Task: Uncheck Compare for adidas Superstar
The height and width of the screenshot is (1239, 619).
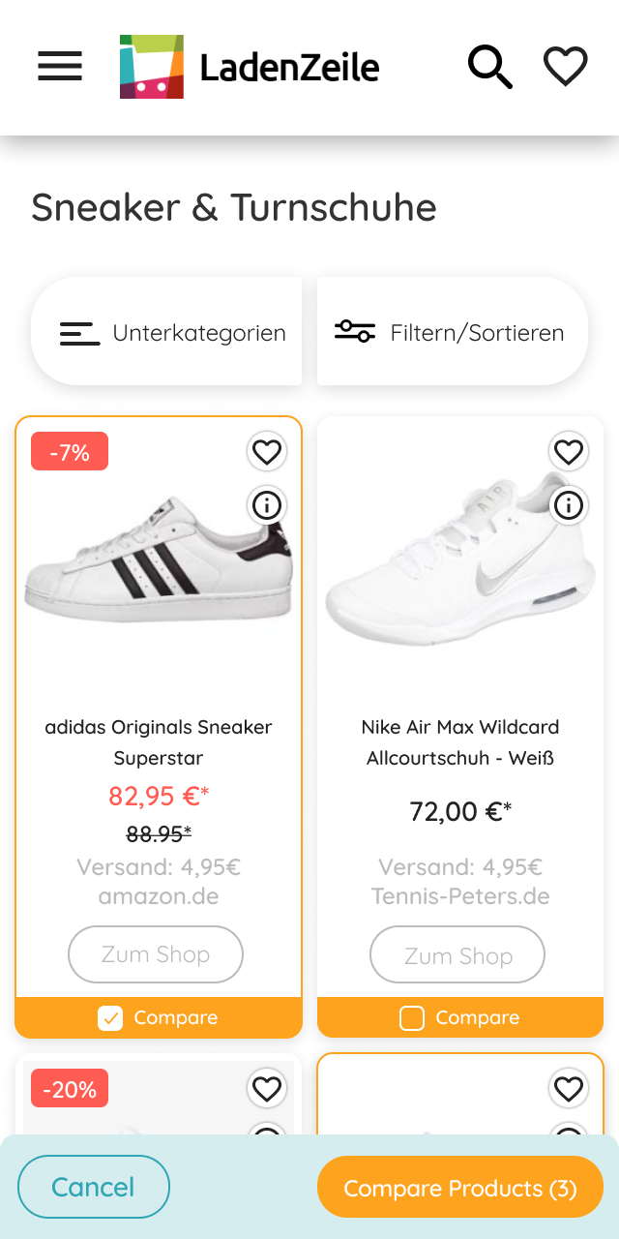Action: tap(110, 1017)
